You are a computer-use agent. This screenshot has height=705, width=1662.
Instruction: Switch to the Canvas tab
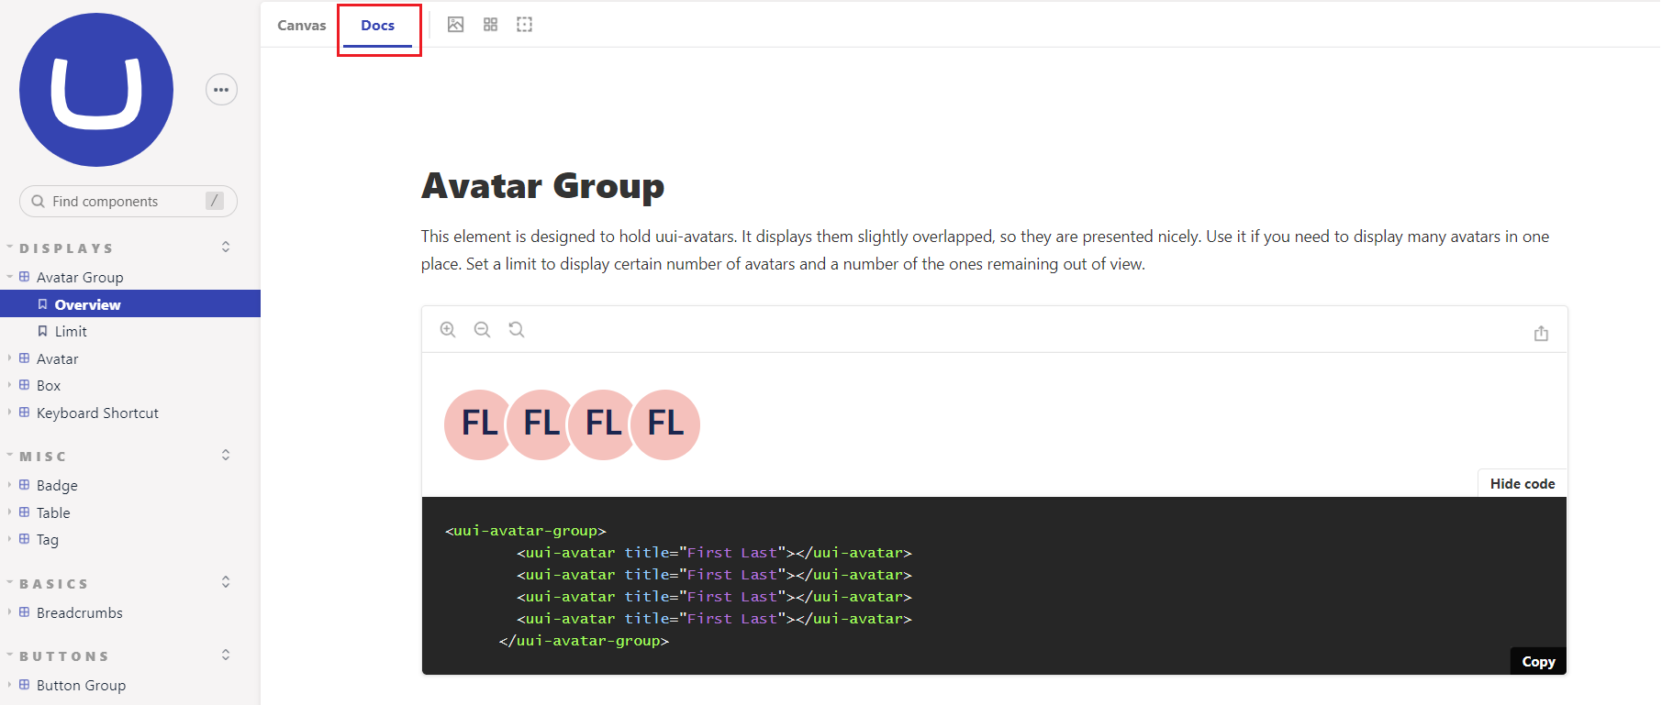pos(302,26)
